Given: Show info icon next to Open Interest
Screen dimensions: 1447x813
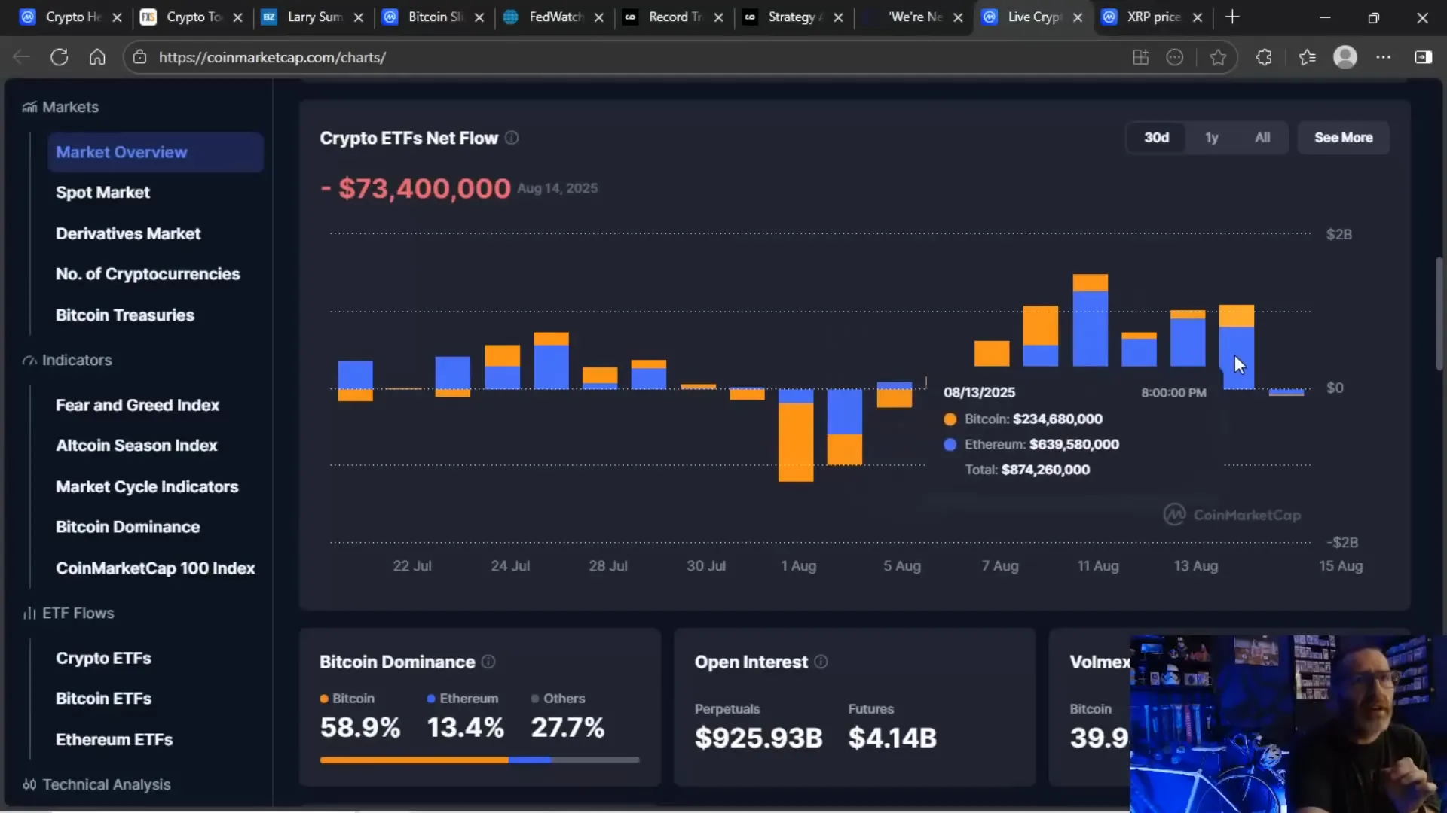Looking at the screenshot, I should click(821, 662).
